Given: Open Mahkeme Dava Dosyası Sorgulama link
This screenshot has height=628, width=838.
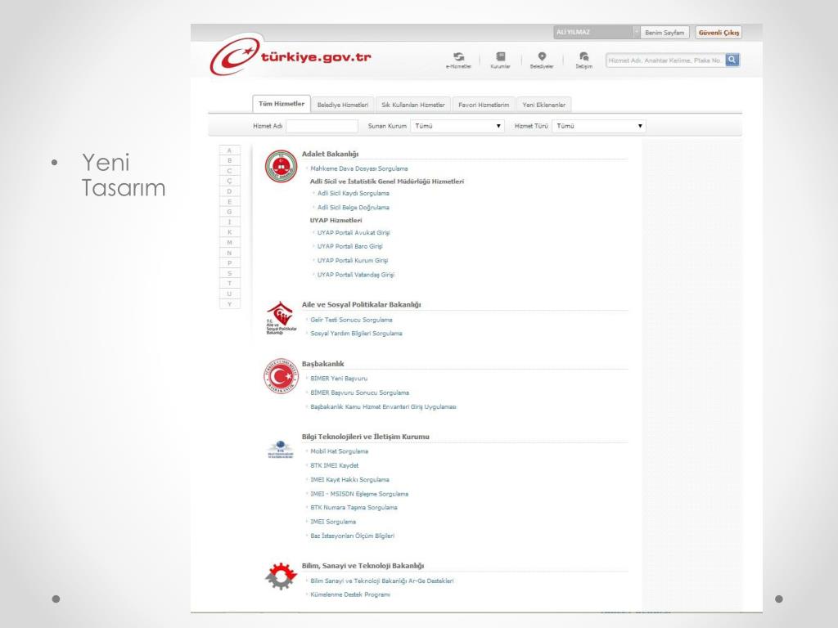Looking at the screenshot, I should tap(359, 168).
